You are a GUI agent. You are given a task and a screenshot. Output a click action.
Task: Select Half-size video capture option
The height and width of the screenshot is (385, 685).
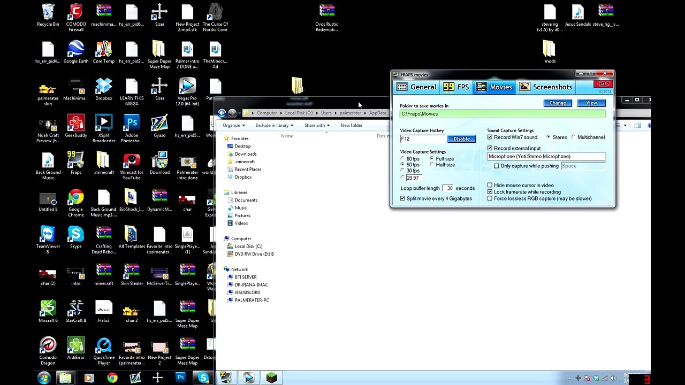(432, 165)
